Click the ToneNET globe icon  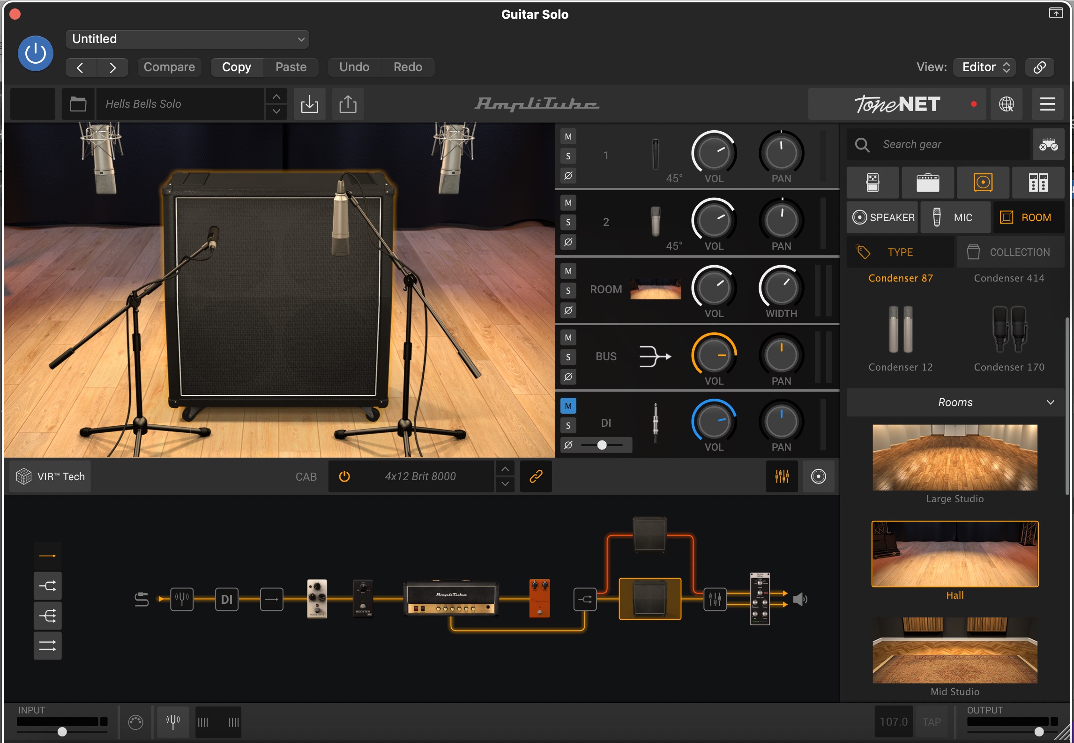(1006, 104)
